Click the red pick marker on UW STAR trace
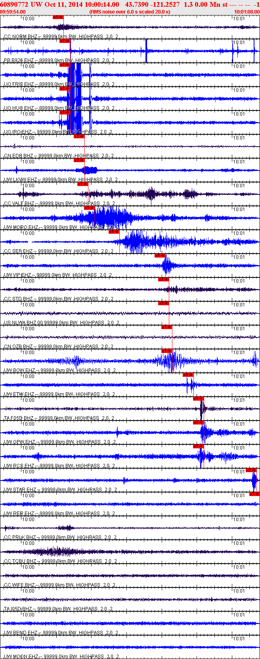260x659 pixels. (x=251, y=470)
